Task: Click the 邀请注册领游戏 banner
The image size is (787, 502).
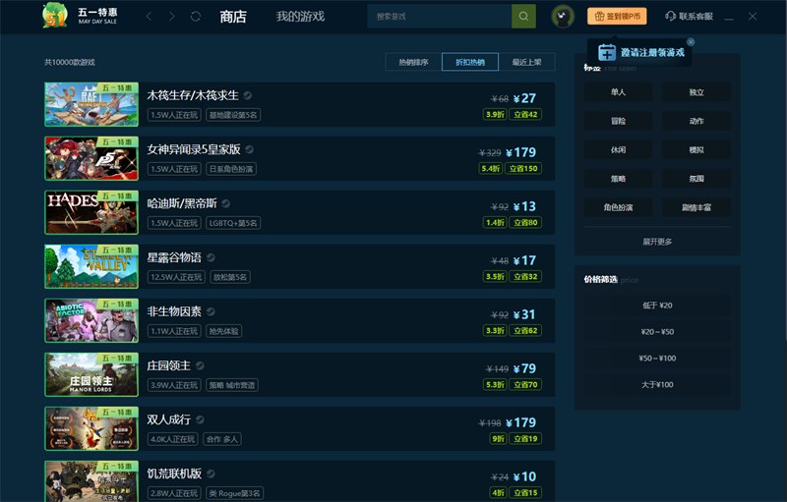Action: tap(640, 53)
